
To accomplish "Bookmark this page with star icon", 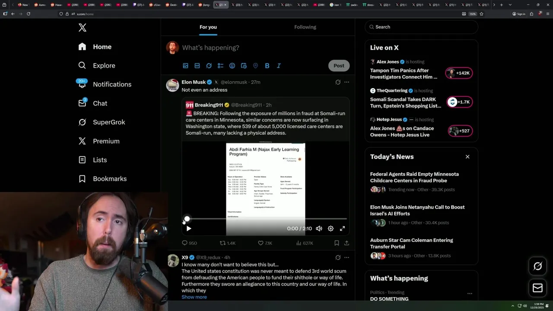I will coord(481,14).
